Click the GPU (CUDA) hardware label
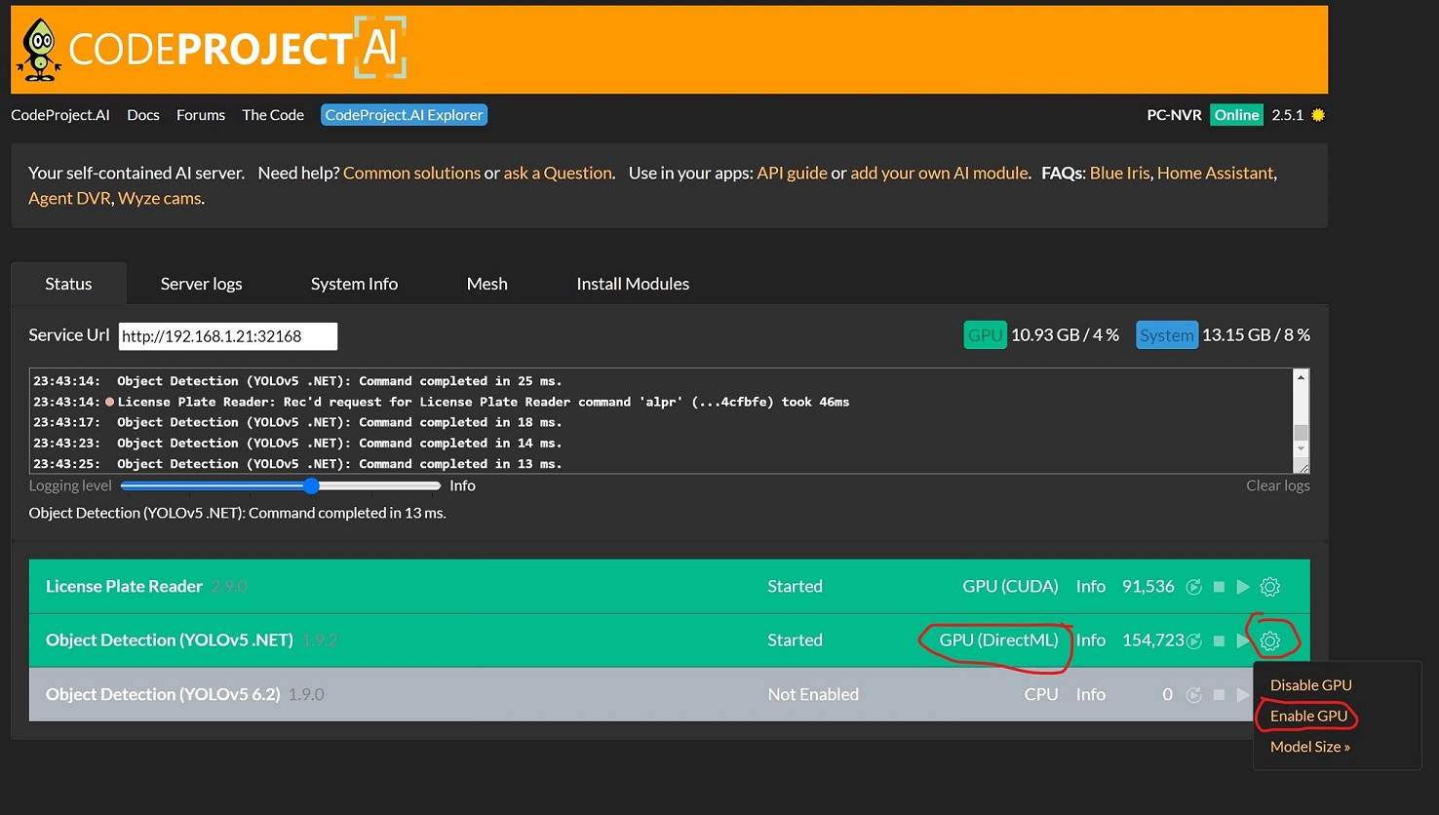Viewport: 1439px width, 815px height. (x=1010, y=587)
